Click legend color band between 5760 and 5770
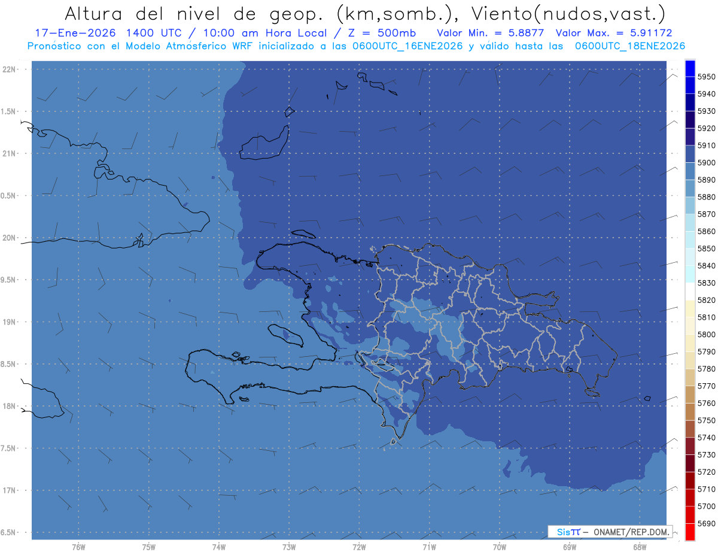This screenshot has width=718, height=555. 690,394
